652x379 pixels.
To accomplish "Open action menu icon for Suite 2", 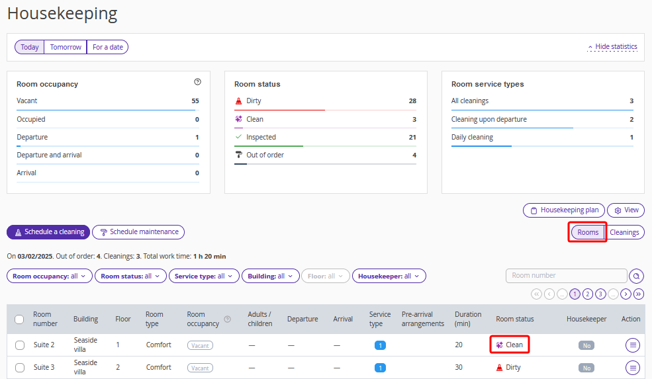I will pyautogui.click(x=633, y=345).
